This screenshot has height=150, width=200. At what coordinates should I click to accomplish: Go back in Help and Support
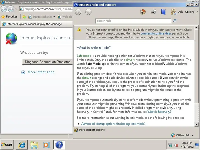(x=78, y=12)
